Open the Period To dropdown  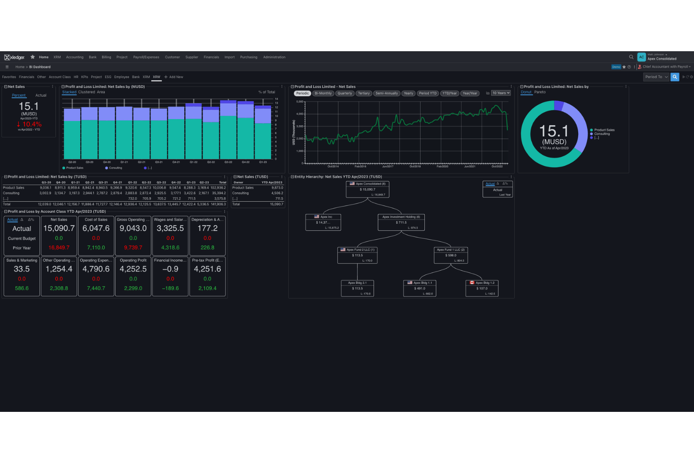[656, 77]
